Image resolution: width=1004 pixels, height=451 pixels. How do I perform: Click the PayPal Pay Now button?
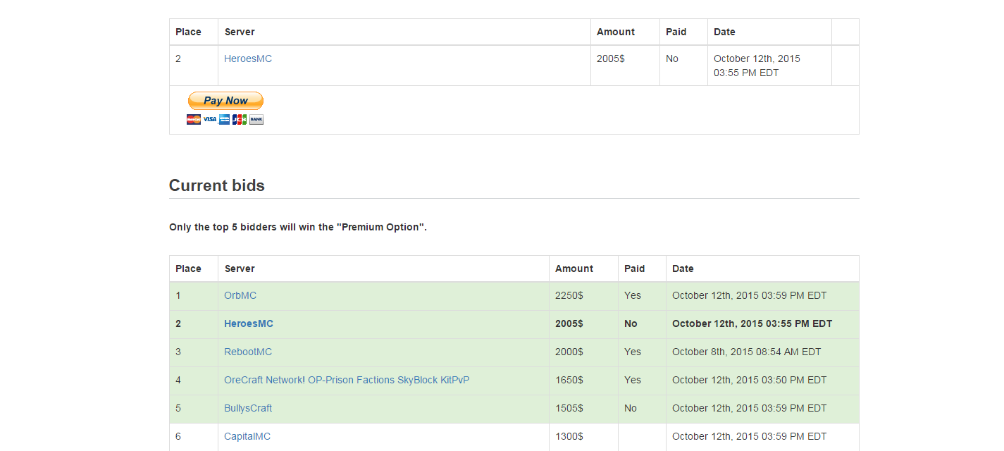pyautogui.click(x=225, y=101)
